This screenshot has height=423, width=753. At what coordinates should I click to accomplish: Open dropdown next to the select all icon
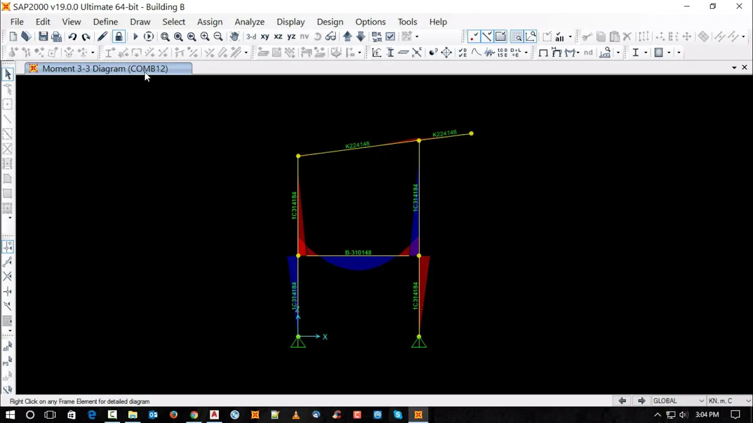(570, 36)
